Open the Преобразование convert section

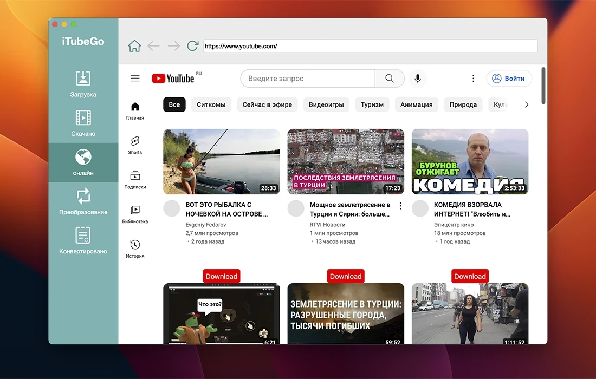[83, 201]
